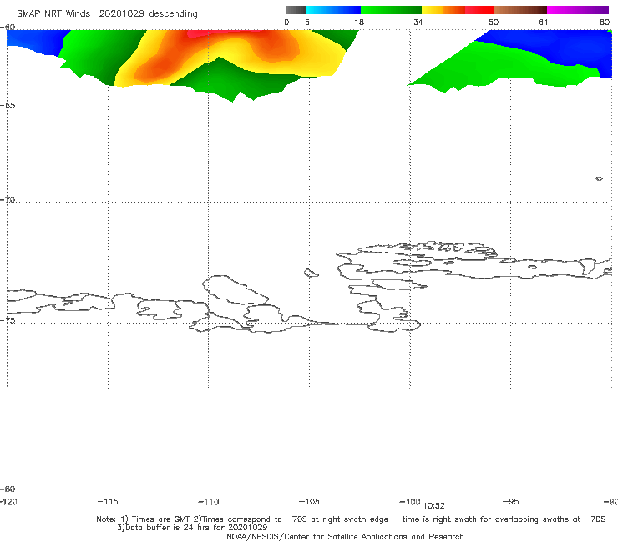Click the color bar label 34
This screenshot has width=618, height=542.
(x=418, y=22)
